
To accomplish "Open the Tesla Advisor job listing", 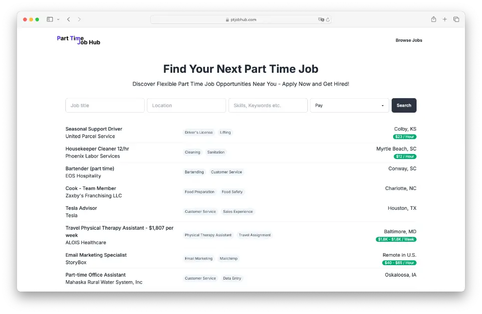I will click(x=81, y=208).
